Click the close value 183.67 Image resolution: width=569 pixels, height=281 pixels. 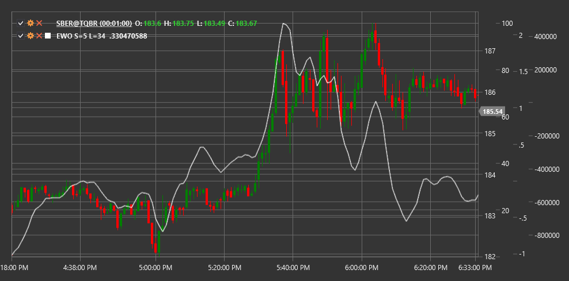pyautogui.click(x=246, y=23)
